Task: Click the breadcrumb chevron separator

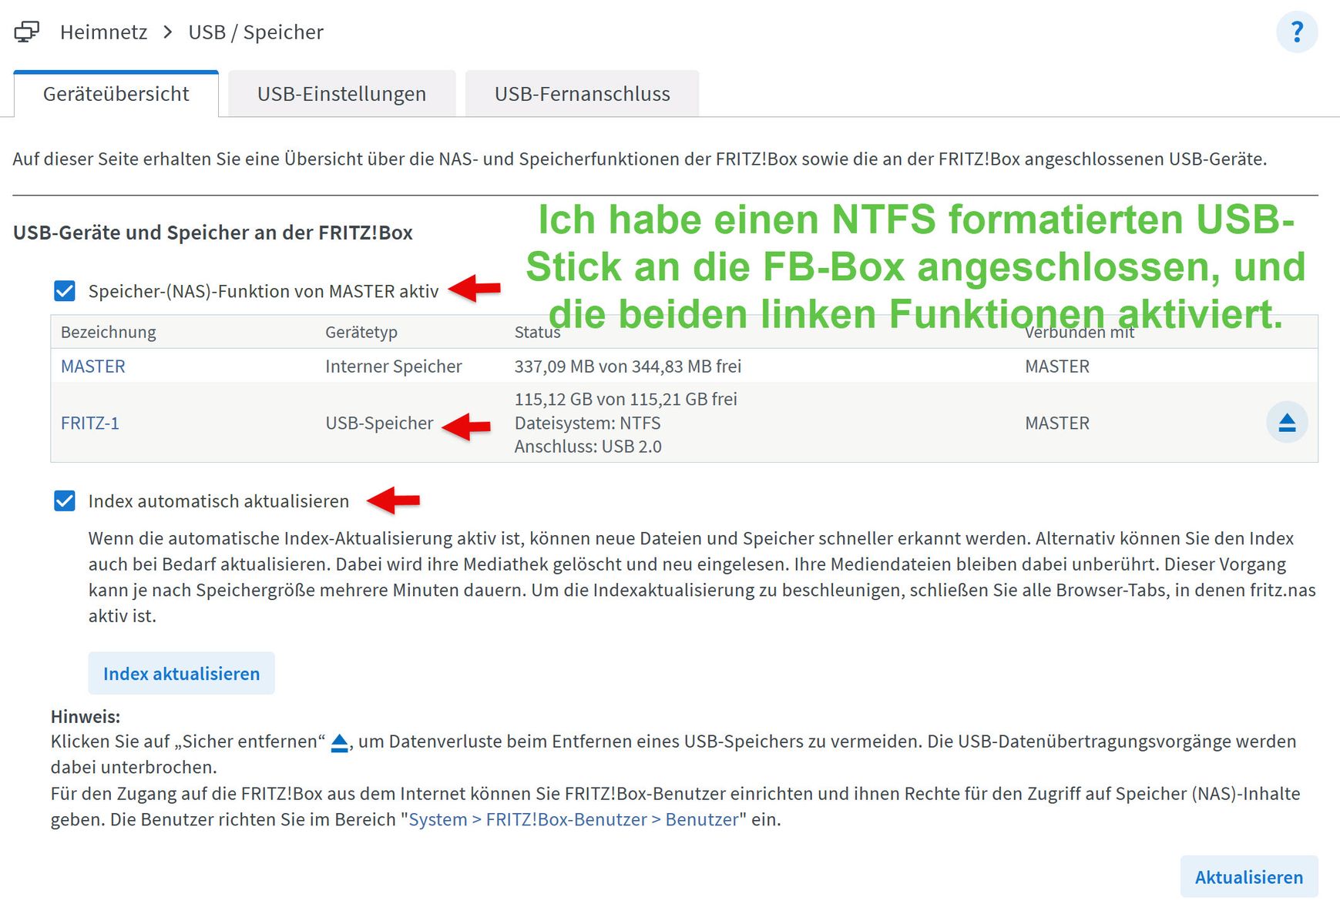Action: coord(167,32)
